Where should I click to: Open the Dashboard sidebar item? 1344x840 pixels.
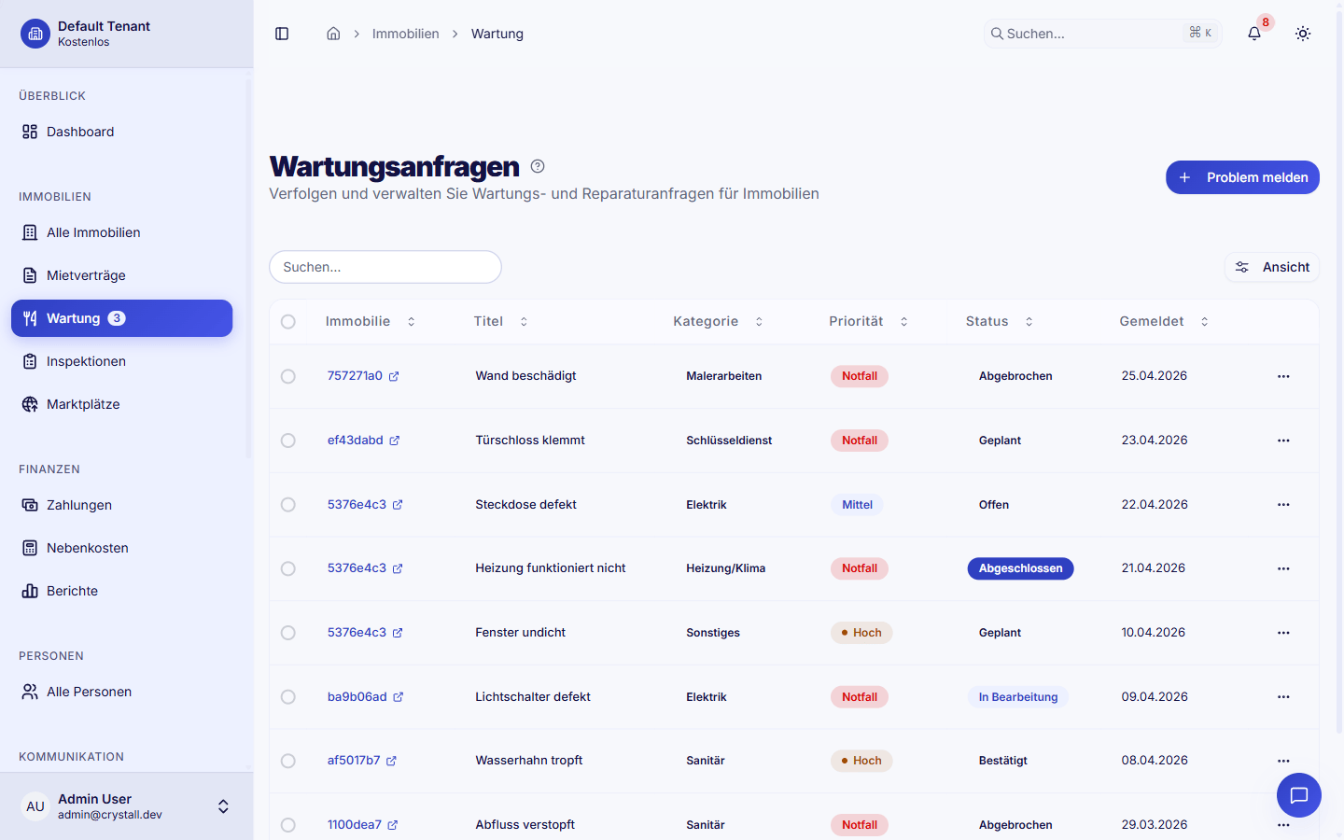click(121, 132)
